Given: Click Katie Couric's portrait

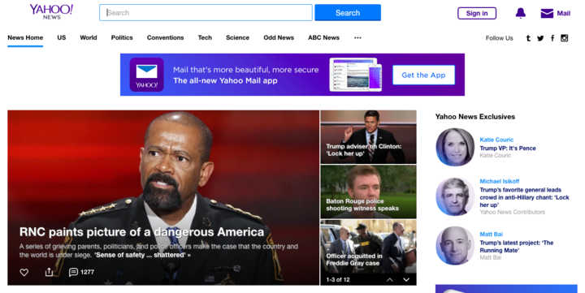Looking at the screenshot, I should click(x=455, y=147).
